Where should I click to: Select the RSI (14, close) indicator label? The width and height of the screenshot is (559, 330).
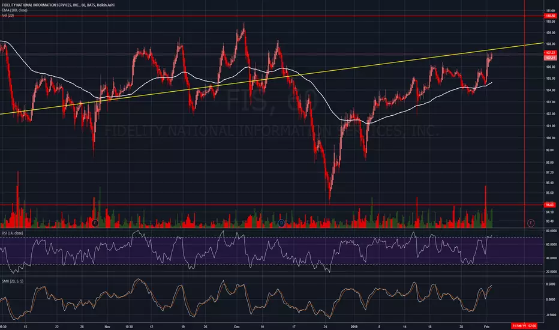pos(13,233)
